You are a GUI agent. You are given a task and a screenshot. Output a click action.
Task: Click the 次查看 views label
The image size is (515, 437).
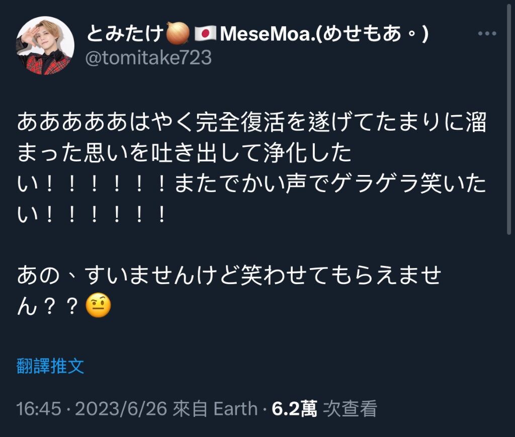click(x=350, y=409)
